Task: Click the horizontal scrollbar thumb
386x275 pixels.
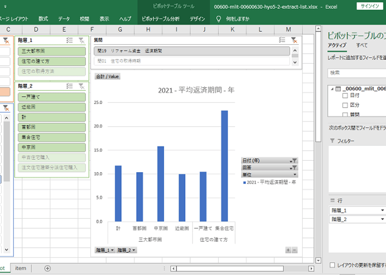Action: click(230, 268)
